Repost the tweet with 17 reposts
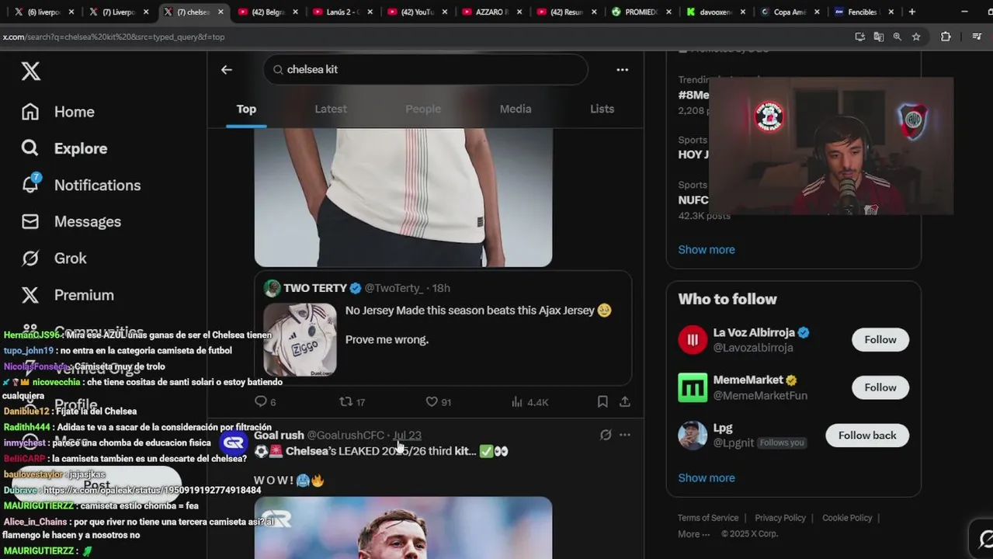 (x=352, y=401)
